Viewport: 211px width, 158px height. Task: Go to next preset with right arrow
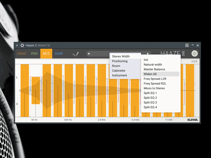(x=148, y=54)
